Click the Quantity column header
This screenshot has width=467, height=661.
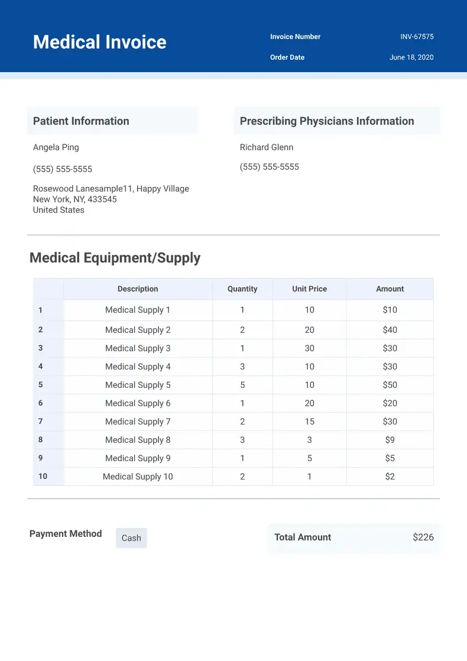pyautogui.click(x=242, y=289)
